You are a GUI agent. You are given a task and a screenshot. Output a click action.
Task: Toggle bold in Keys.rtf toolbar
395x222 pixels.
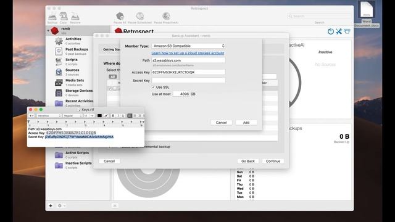tap(113, 115)
